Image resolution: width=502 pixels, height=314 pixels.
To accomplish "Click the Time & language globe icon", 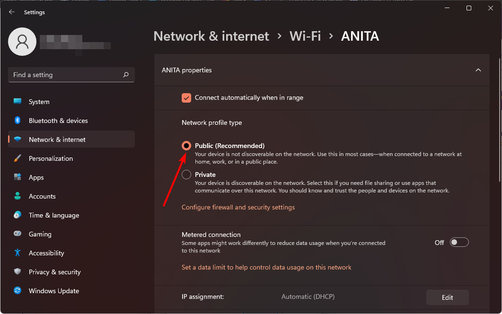I will [x=18, y=215].
